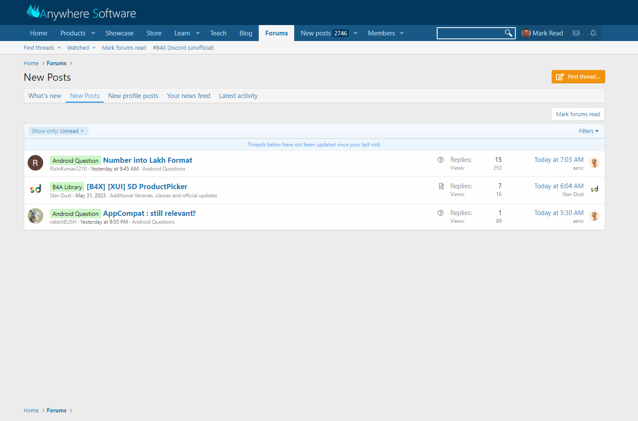Click aeric's avatar on AppCompat row

click(594, 216)
